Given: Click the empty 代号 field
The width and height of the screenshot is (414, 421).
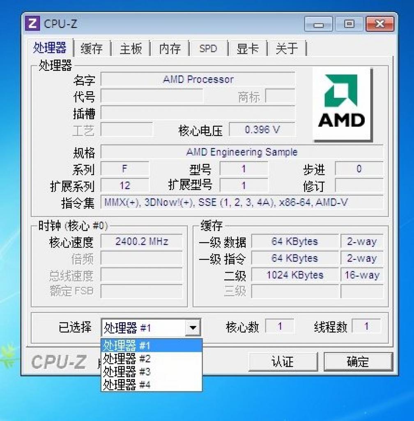Looking at the screenshot, I should click(152, 96).
